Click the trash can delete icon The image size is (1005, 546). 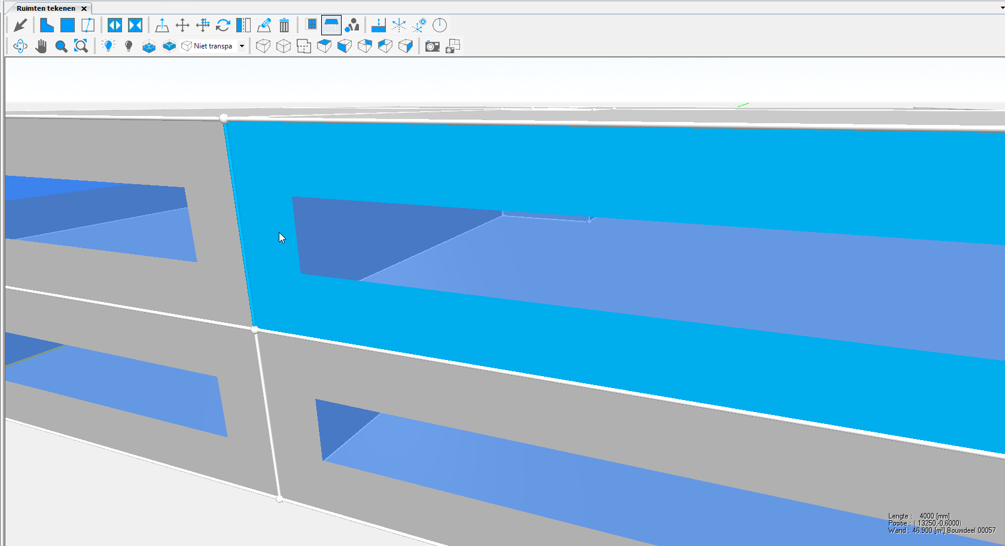click(284, 25)
